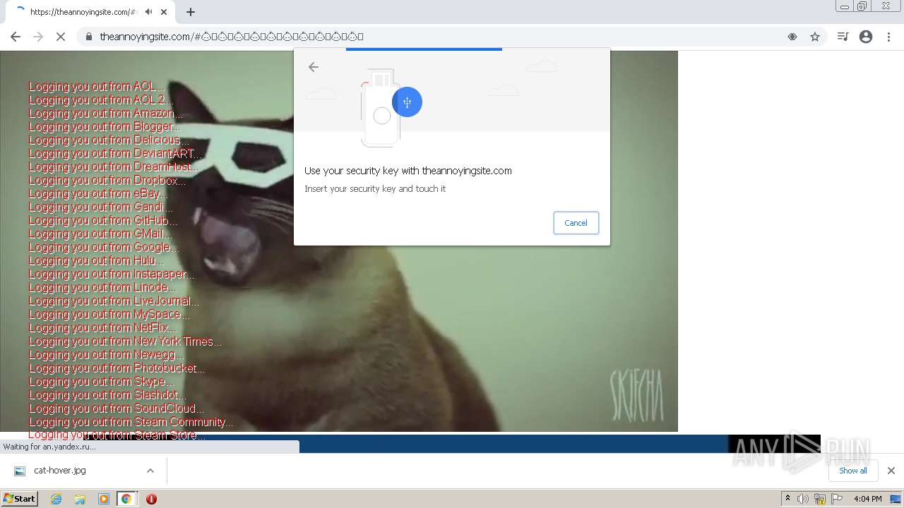904x508 pixels.
Task: Click the address bar URL
Action: tap(232, 37)
